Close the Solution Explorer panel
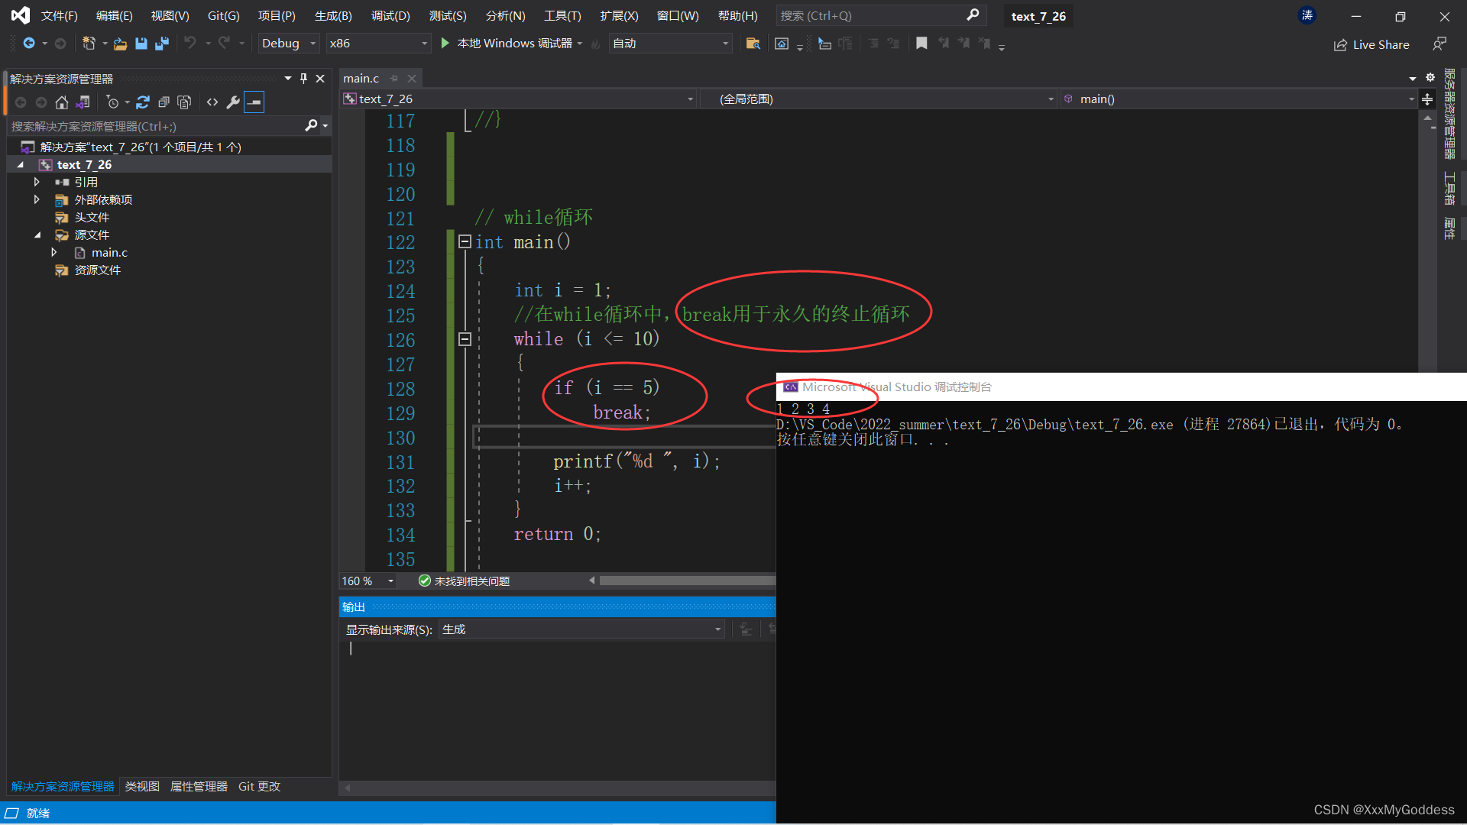1467x825 pixels. pyautogui.click(x=321, y=79)
